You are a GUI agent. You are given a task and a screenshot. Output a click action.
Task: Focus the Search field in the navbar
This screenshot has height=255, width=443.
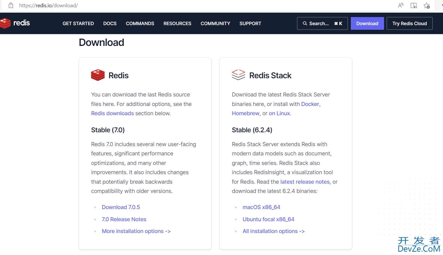[322, 23]
